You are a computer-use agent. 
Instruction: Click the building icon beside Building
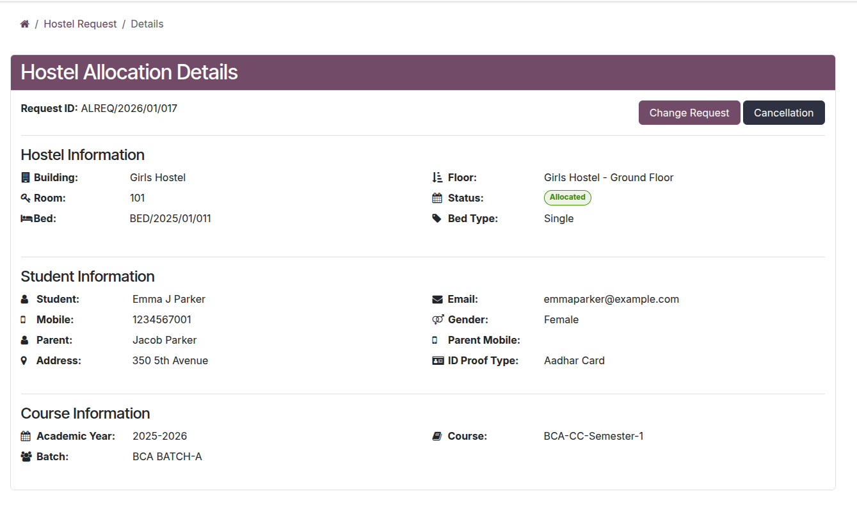point(26,178)
